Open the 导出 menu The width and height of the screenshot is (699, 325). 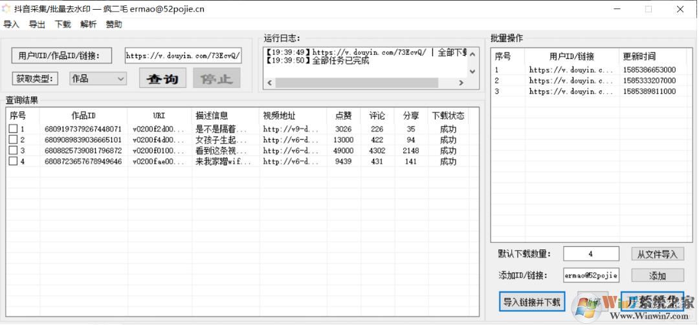[x=37, y=25]
